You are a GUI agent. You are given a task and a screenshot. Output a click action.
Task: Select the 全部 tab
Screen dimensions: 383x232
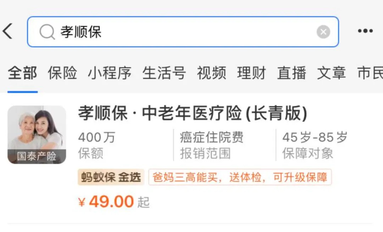(x=22, y=73)
